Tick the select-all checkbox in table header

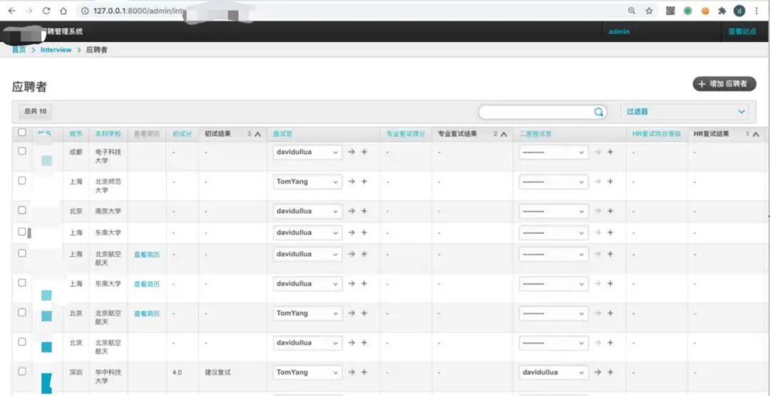(x=21, y=132)
